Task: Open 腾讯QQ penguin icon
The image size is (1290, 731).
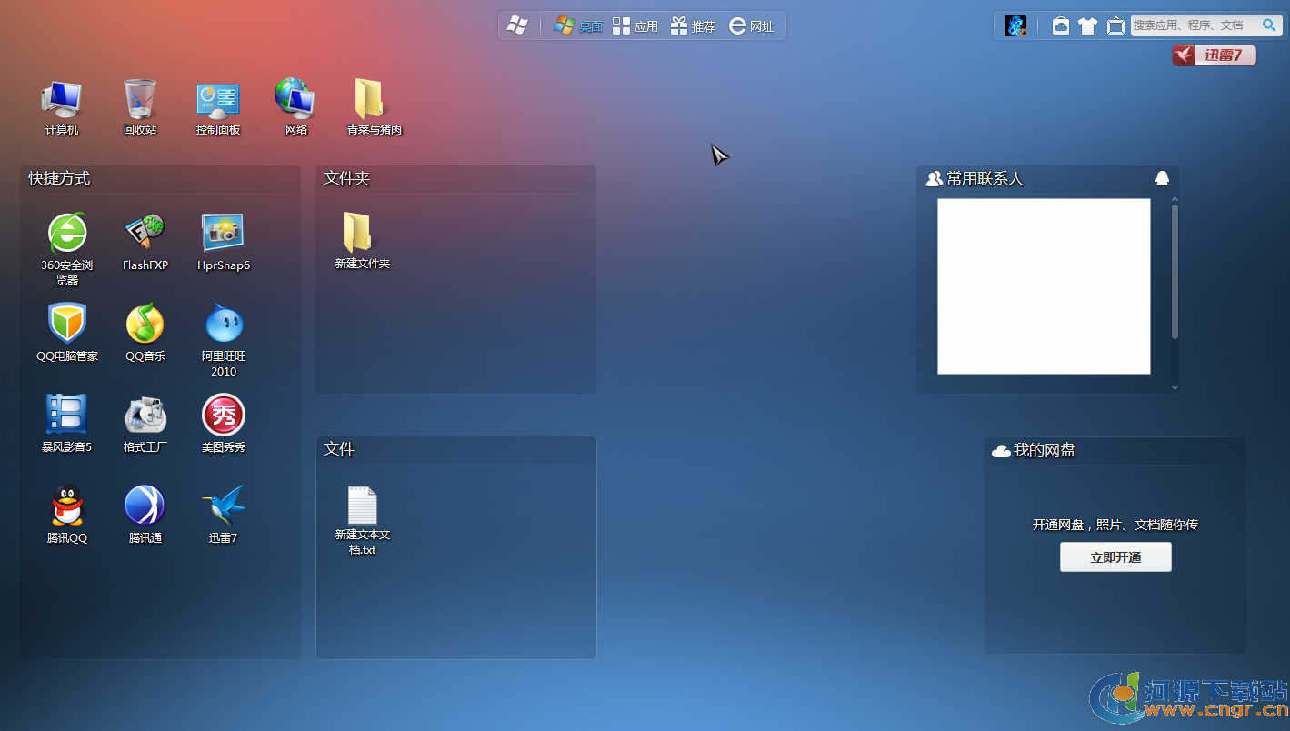Action: point(67,506)
